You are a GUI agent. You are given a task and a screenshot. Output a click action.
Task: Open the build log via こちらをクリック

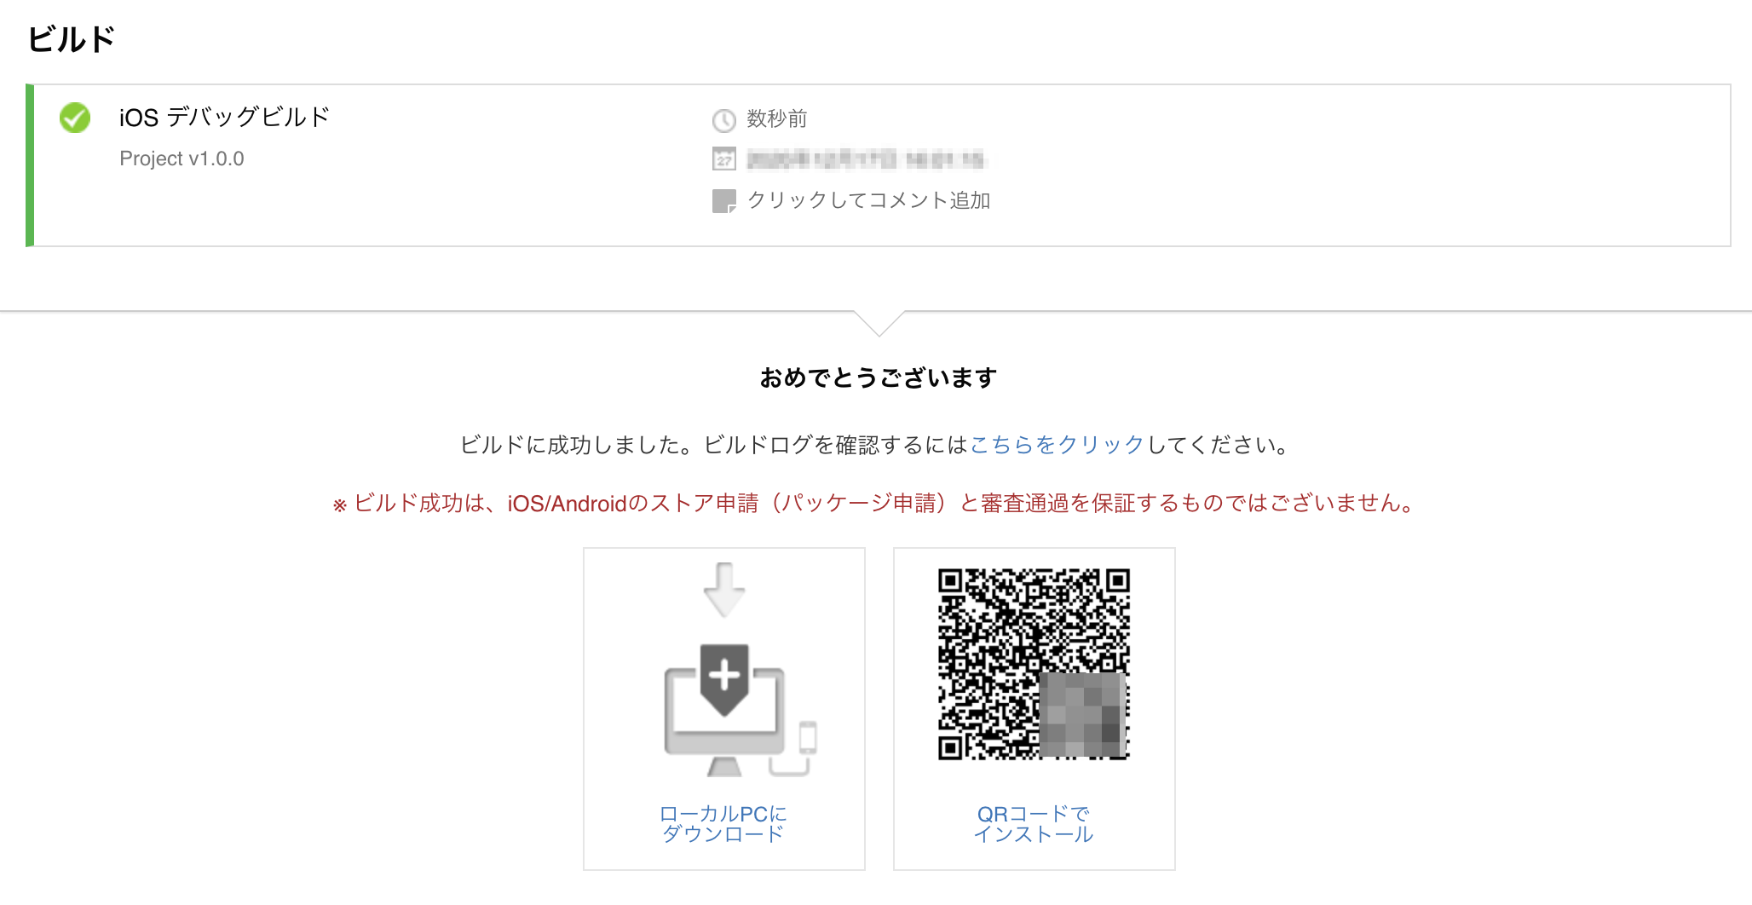click(1057, 445)
